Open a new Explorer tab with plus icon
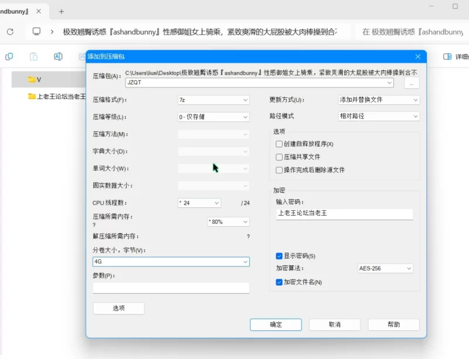Viewport: 469px width, 359px height. [62, 11]
